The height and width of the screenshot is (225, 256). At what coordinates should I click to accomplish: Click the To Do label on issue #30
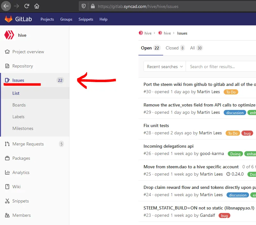[231, 92]
